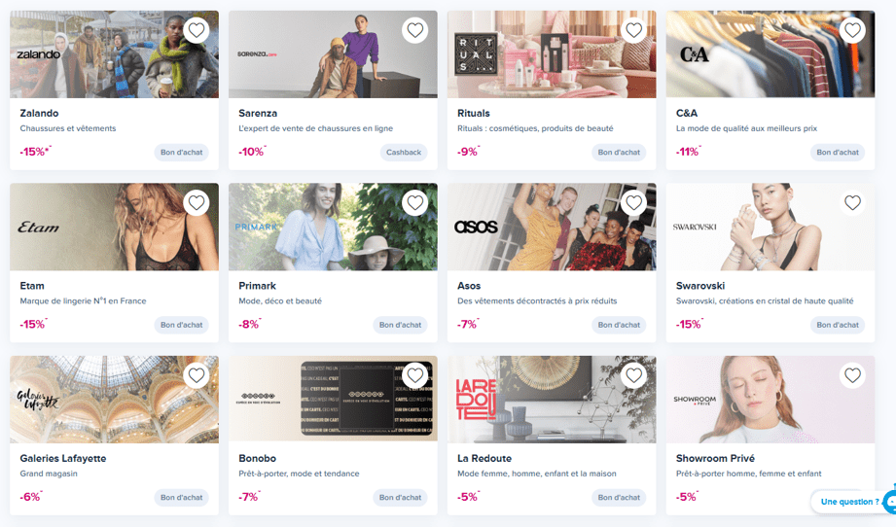Select the Cashback tag on Sarenza
This screenshot has height=527, width=896.
point(404,152)
